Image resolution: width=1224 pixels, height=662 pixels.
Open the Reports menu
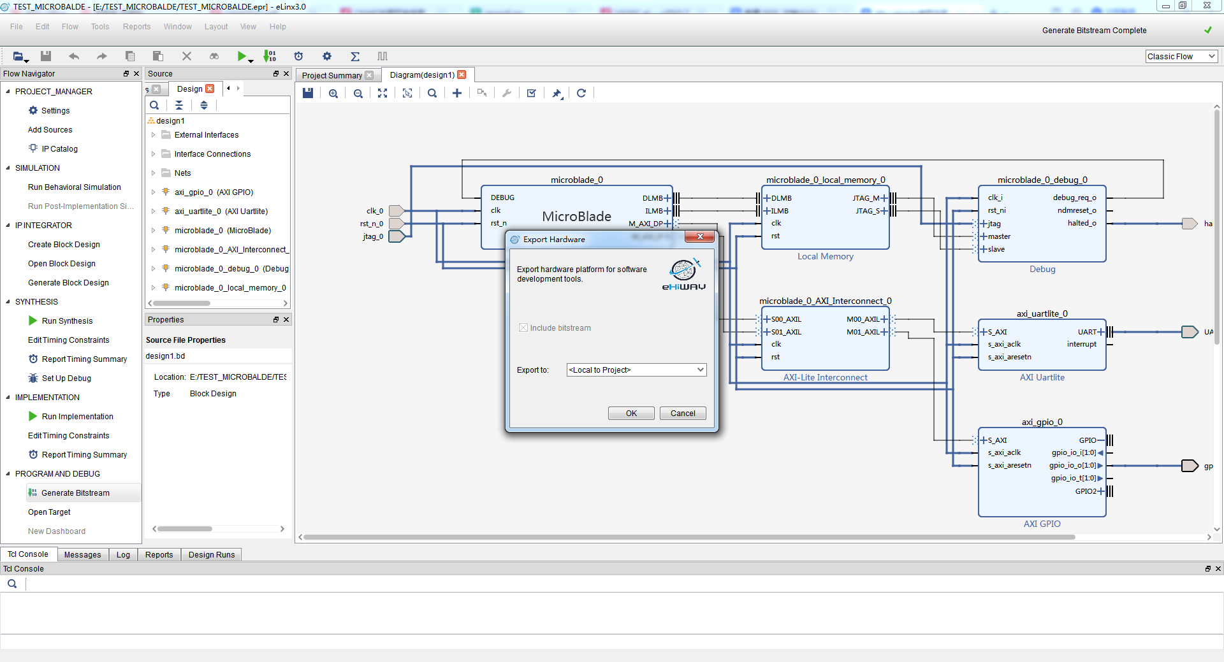point(136,27)
